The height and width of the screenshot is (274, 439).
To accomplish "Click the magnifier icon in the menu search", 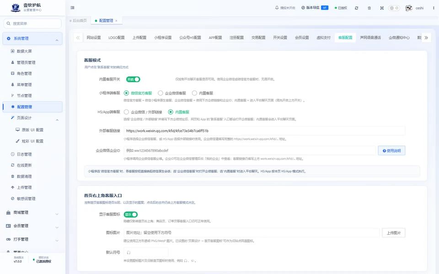I will [x=8, y=23].
